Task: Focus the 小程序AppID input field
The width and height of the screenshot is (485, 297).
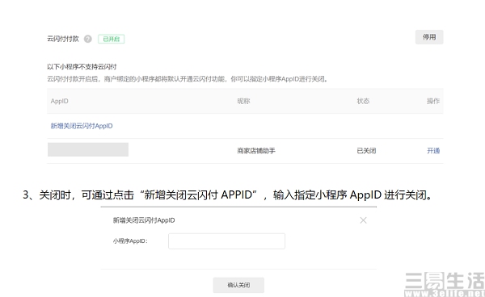Action: click(x=226, y=241)
